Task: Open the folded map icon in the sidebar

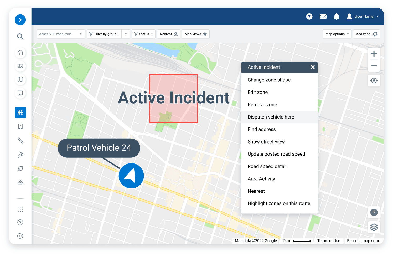Action: 20,80
